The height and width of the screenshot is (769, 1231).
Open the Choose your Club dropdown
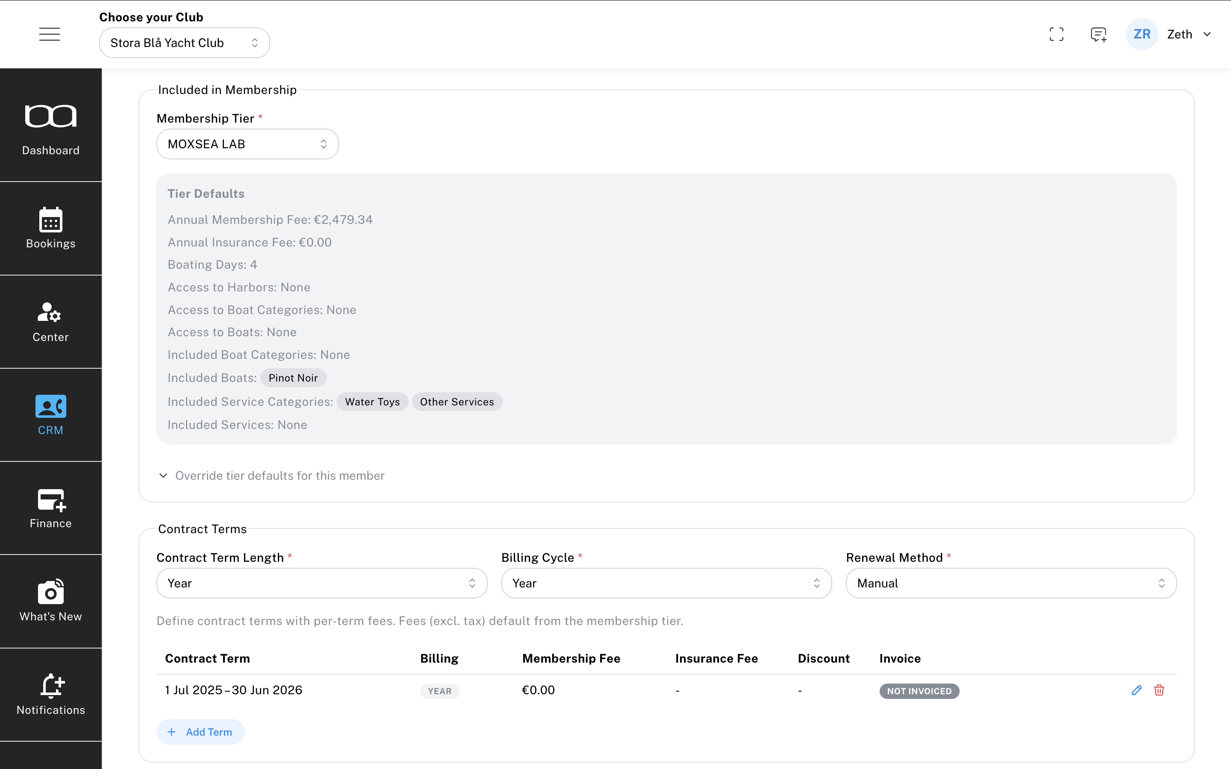(x=184, y=43)
